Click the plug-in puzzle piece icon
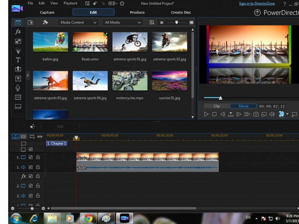299x224 pixels. (x=45, y=22)
